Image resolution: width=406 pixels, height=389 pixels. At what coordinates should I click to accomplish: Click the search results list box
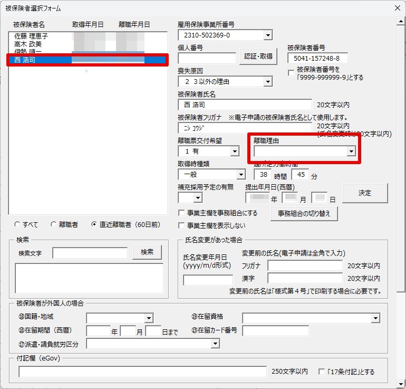[89, 278]
